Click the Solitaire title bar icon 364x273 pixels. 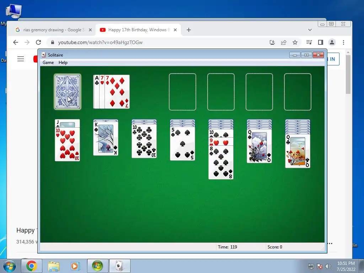43,55
